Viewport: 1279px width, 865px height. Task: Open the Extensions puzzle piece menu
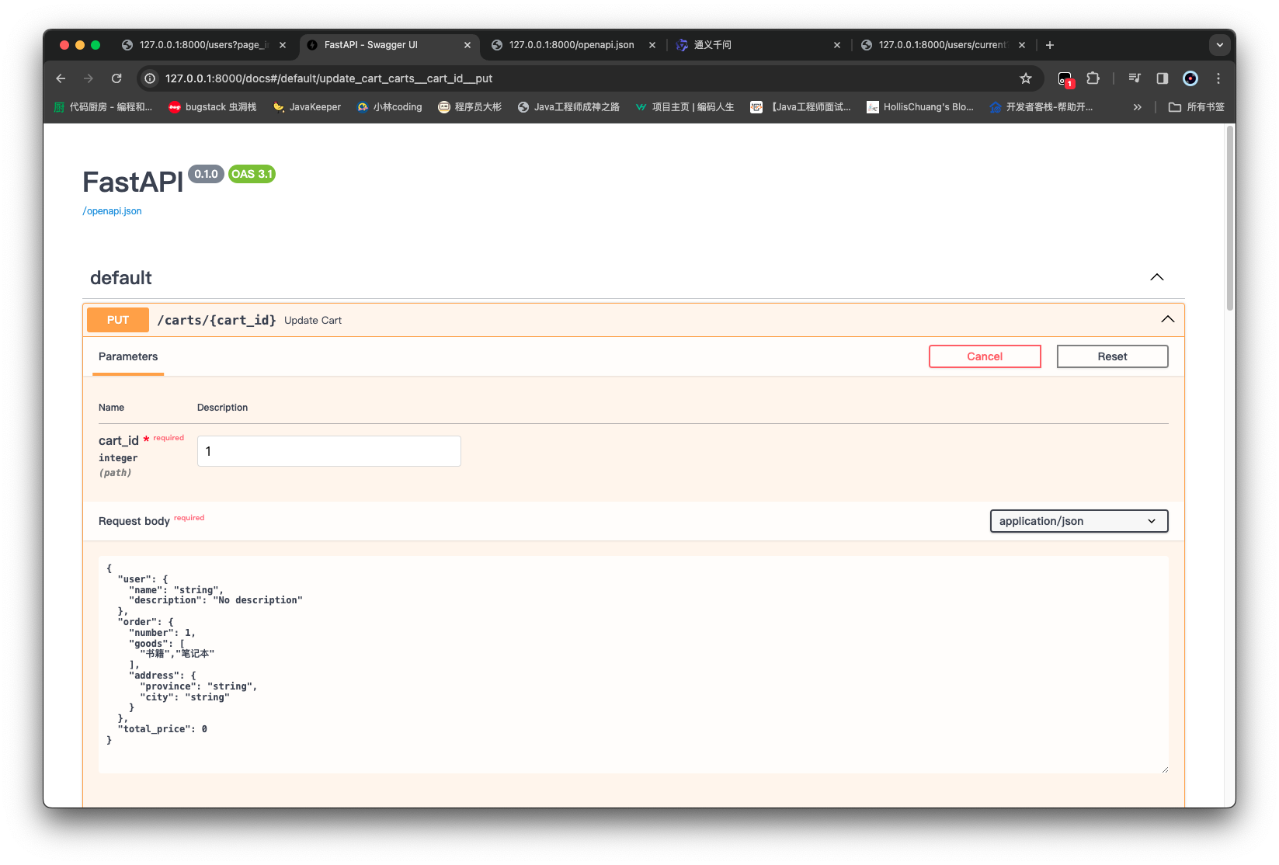[1093, 78]
